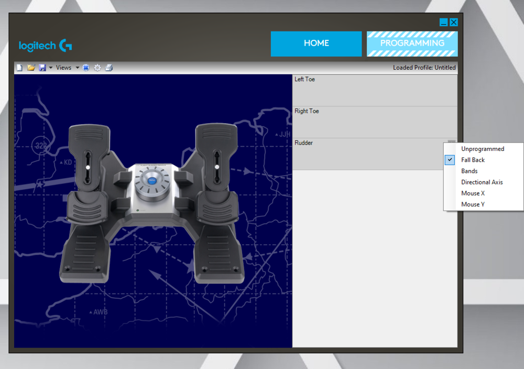The image size is (524, 369).
Task: Select Mouse X axis option
Action: tap(483, 193)
